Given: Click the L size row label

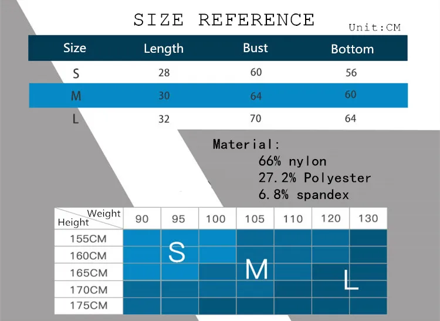Looking at the screenshot, I should (x=75, y=119).
